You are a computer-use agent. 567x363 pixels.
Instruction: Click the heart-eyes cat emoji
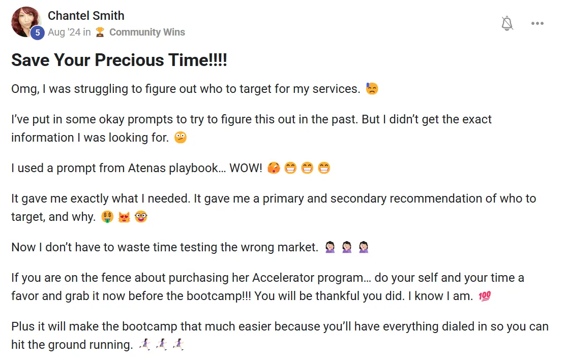[125, 217]
